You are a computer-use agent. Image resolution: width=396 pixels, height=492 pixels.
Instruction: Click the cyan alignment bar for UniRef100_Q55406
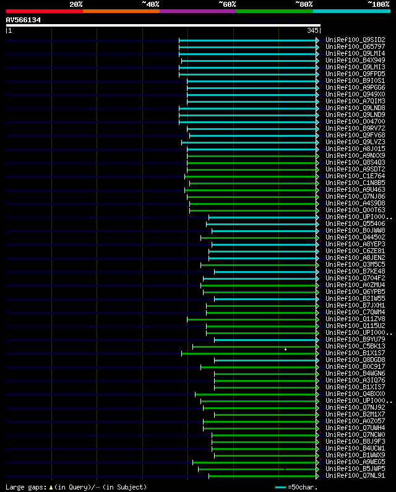coord(261,225)
